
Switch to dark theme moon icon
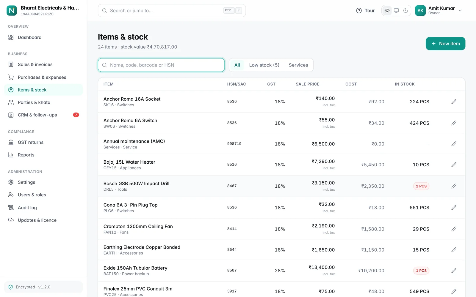[405, 10]
